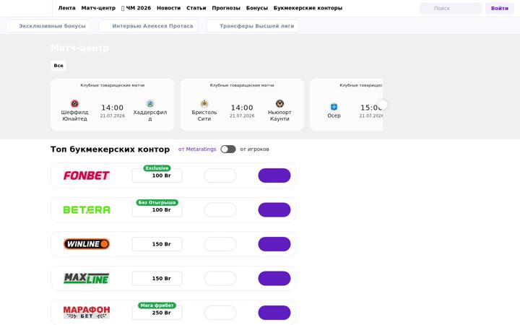
Task: Click the Auxerre team crest
Action: click(334, 107)
